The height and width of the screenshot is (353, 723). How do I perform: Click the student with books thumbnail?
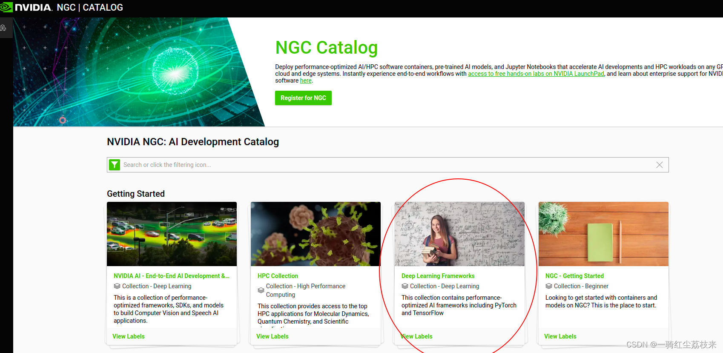(x=459, y=234)
